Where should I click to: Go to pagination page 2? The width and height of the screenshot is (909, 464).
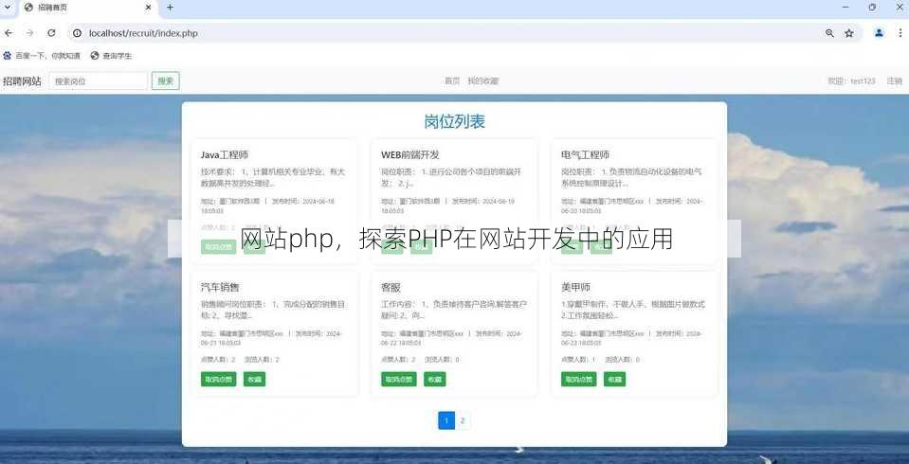[463, 421]
